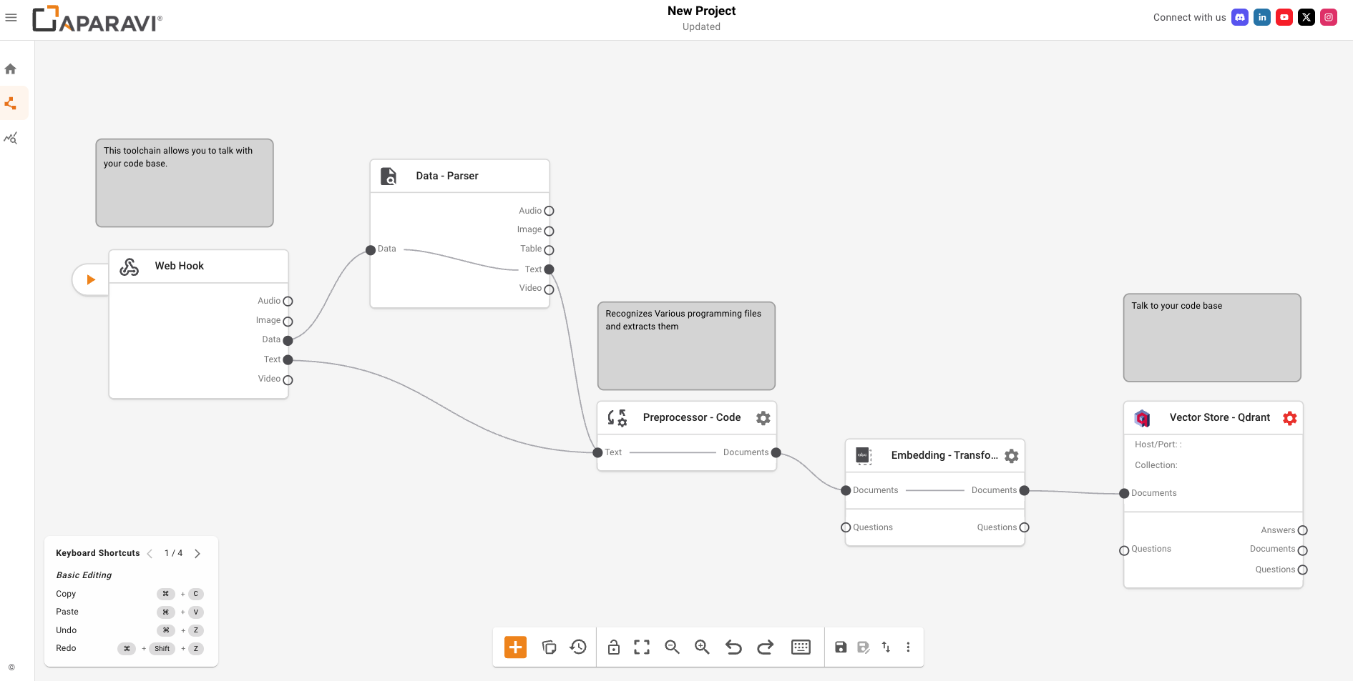The width and height of the screenshot is (1353, 681).
Task: Open the Discord link icon
Action: [x=1239, y=18]
